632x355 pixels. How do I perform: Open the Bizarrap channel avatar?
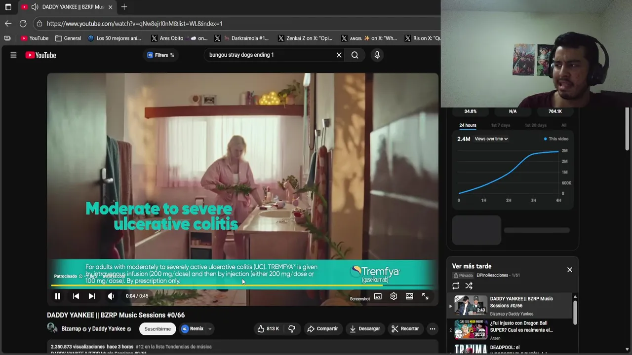pos(52,328)
